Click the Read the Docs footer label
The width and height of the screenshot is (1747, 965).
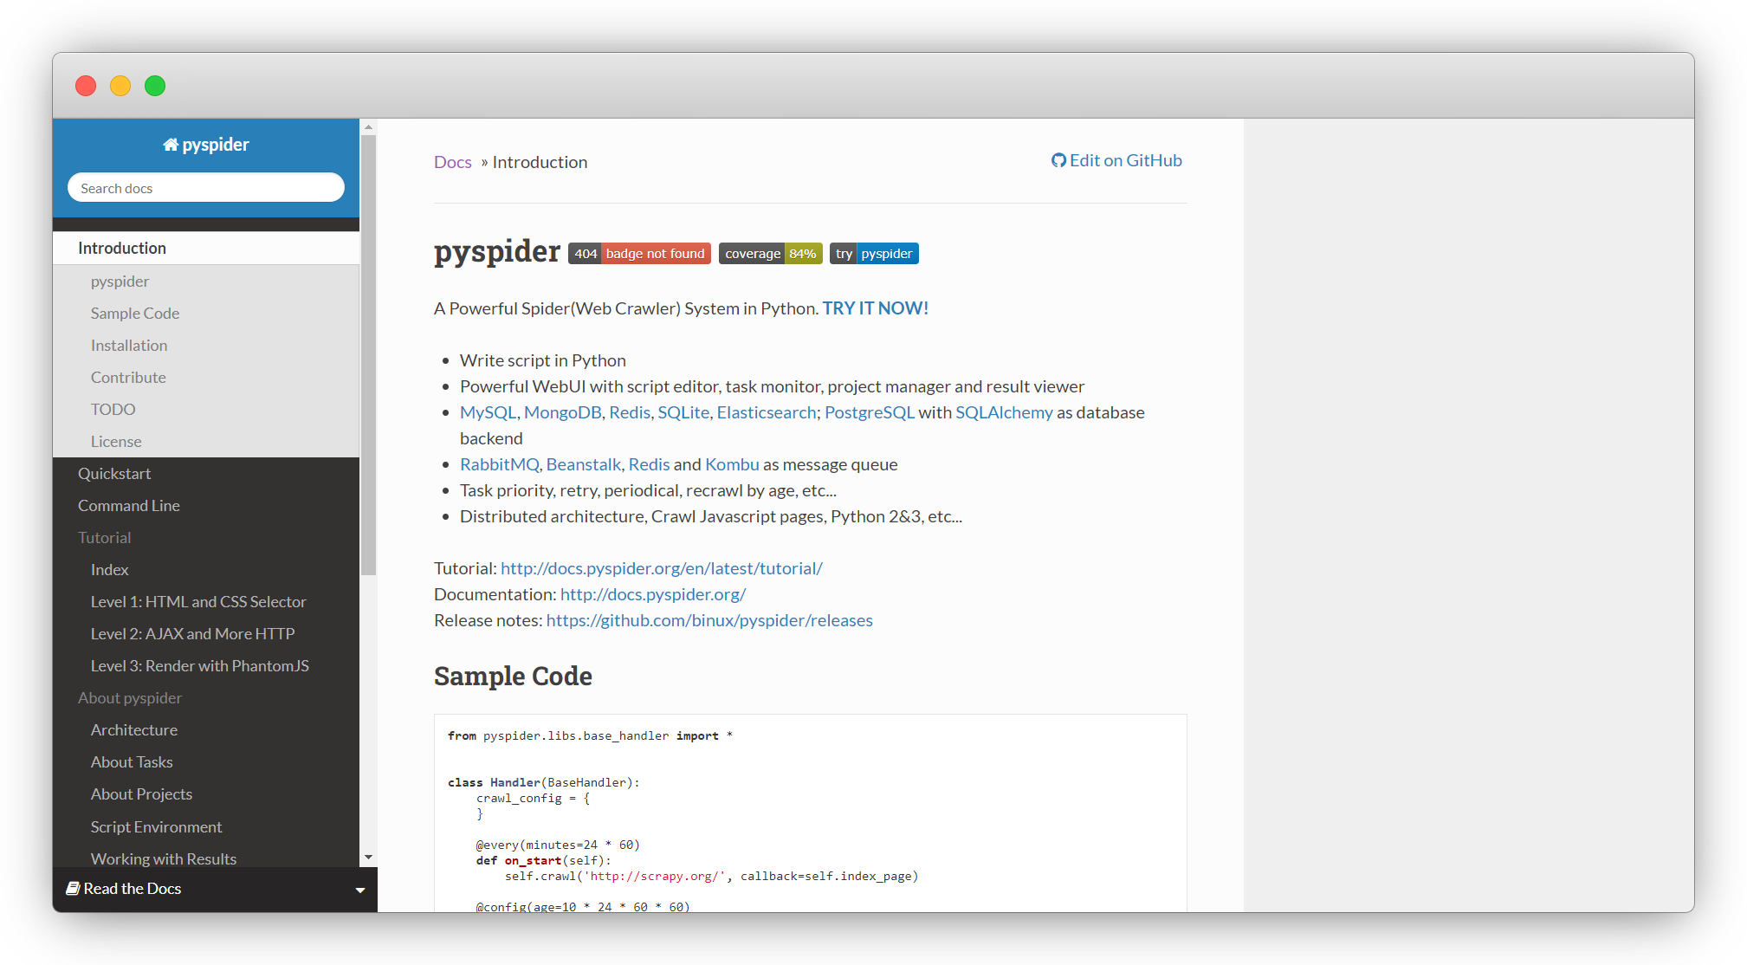tap(133, 889)
